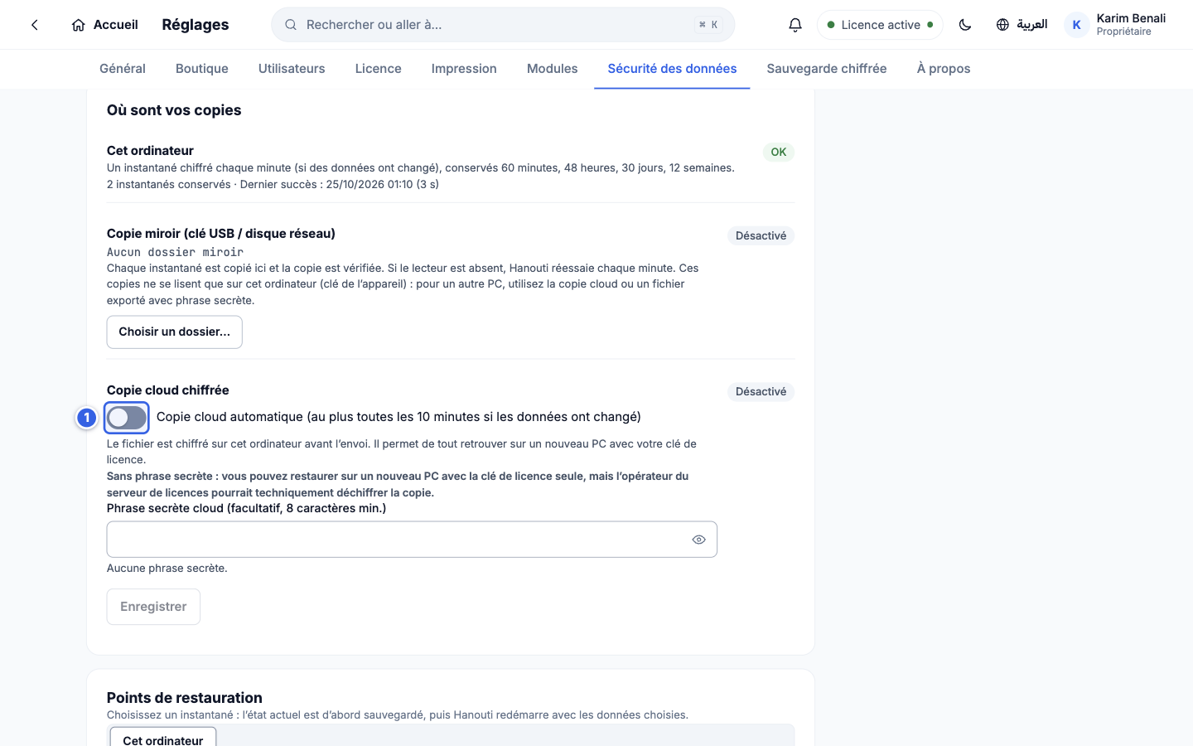1193x746 pixels.
Task: Click the 'Désactivé' badge for cloud copy
Action: (761, 392)
